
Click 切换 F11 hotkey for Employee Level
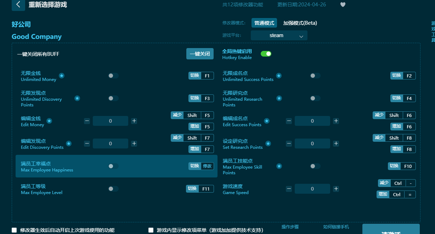[x=200, y=189]
